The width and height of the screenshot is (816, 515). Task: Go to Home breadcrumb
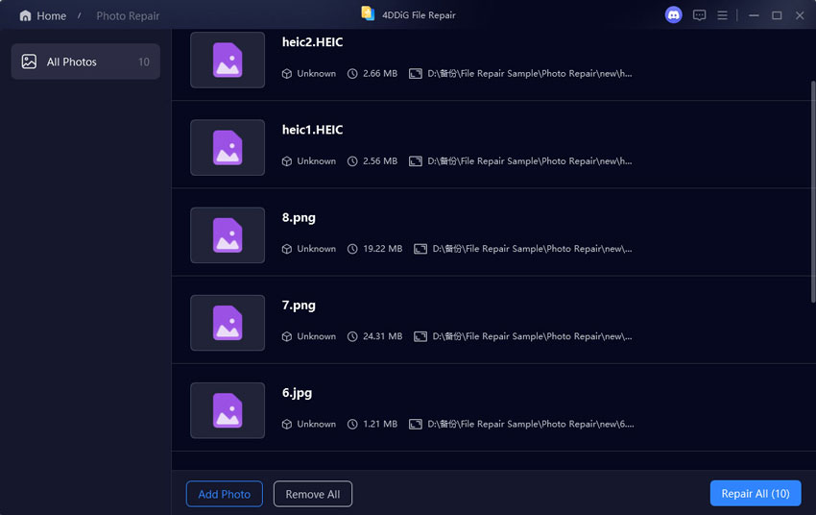point(51,16)
